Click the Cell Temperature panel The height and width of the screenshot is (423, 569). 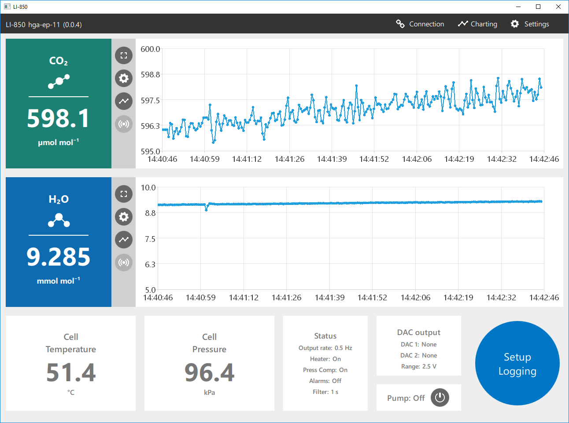pos(70,363)
